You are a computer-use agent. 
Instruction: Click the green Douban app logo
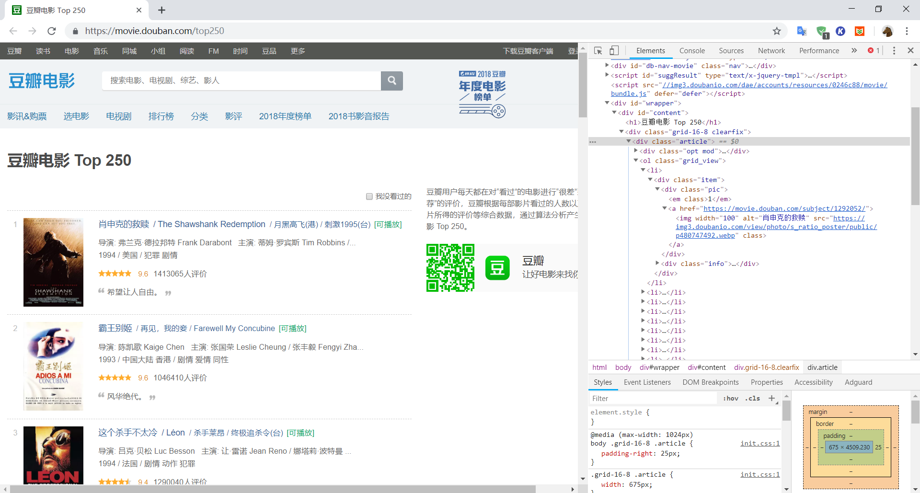pyautogui.click(x=497, y=268)
